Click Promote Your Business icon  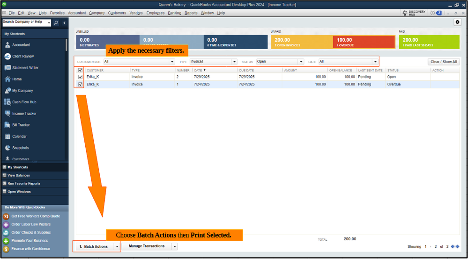click(6, 241)
